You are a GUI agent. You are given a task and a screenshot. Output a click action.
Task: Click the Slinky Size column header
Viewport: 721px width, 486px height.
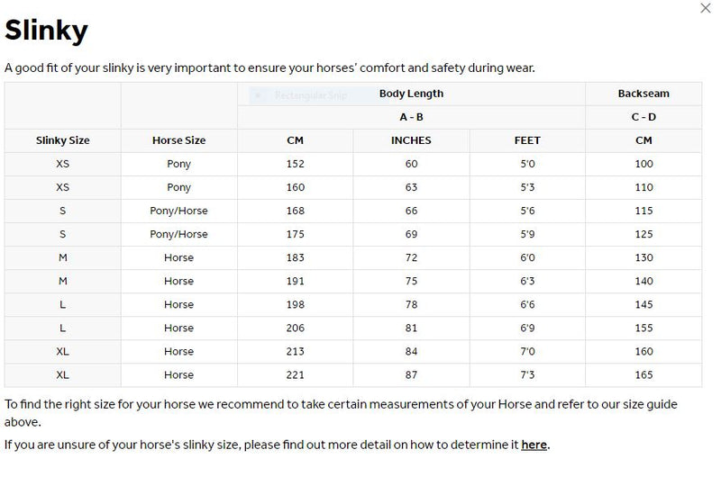pyautogui.click(x=63, y=140)
